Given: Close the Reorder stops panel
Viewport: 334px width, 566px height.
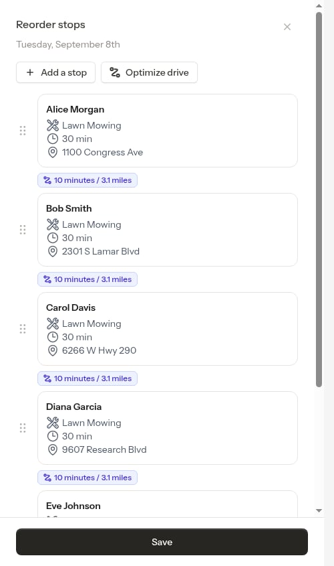Looking at the screenshot, I should [x=287, y=27].
